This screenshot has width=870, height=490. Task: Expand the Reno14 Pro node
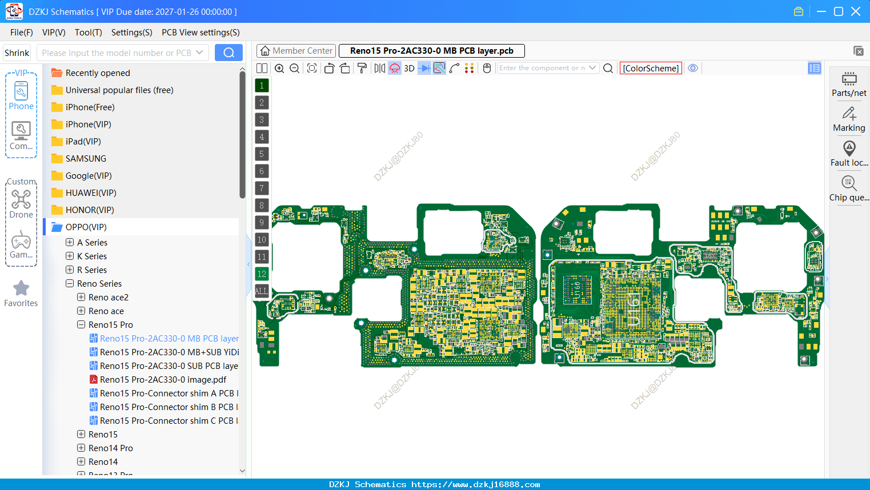pos(81,448)
